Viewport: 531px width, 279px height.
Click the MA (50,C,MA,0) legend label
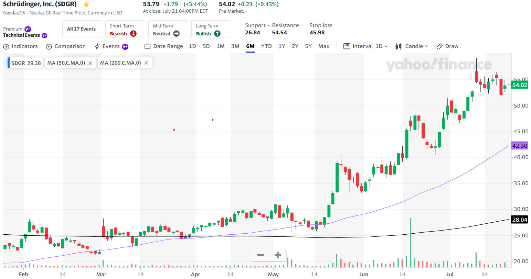(66, 63)
